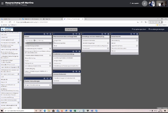Open comment icon on the Lebensmittelbereich group
This screenshot has height=113, width=168.
76,71
